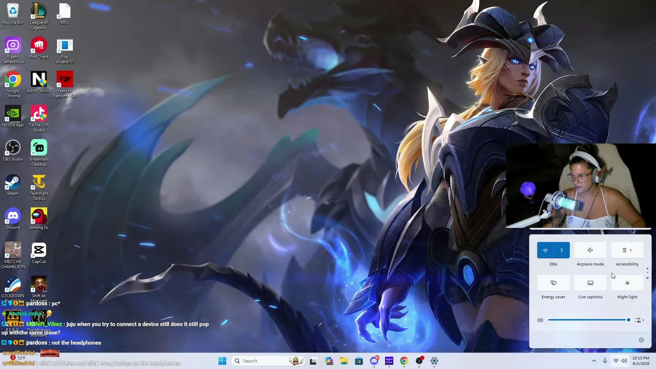Select the CapCut desktop shortcut
The height and width of the screenshot is (369, 656).
coord(39,254)
